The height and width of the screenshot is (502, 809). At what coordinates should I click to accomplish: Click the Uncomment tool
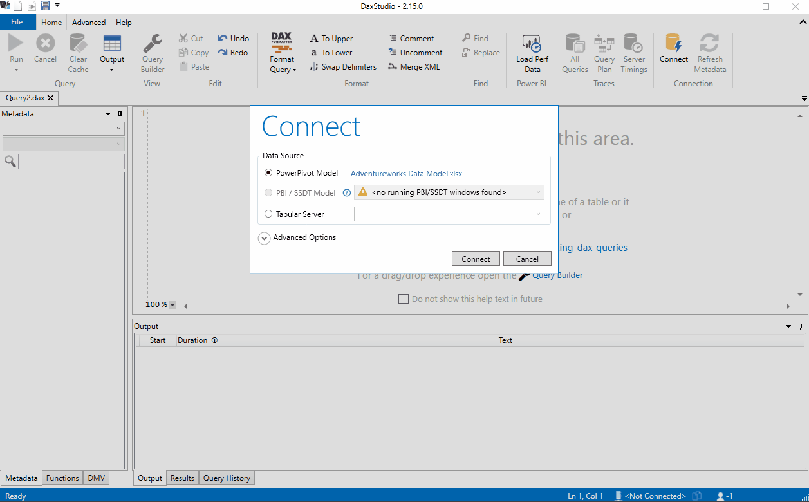pyautogui.click(x=415, y=53)
